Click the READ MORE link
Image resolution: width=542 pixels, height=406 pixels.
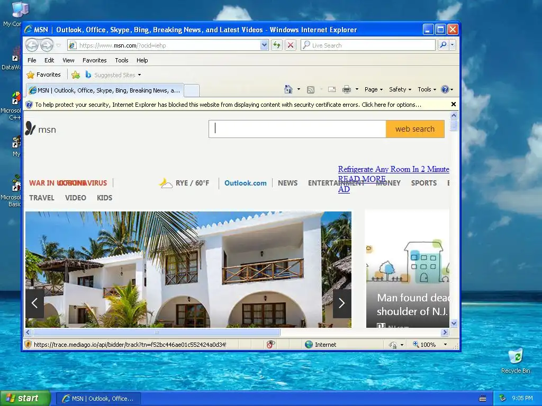[x=362, y=179]
